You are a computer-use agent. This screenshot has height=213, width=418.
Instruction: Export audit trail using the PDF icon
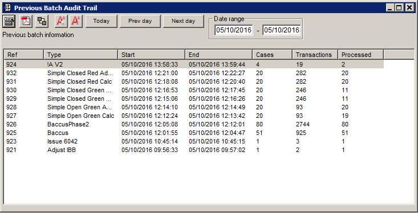click(26, 21)
